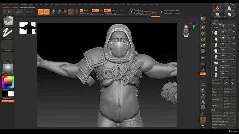
Task: Adjust the Draw Size slider
Action: 146,13
